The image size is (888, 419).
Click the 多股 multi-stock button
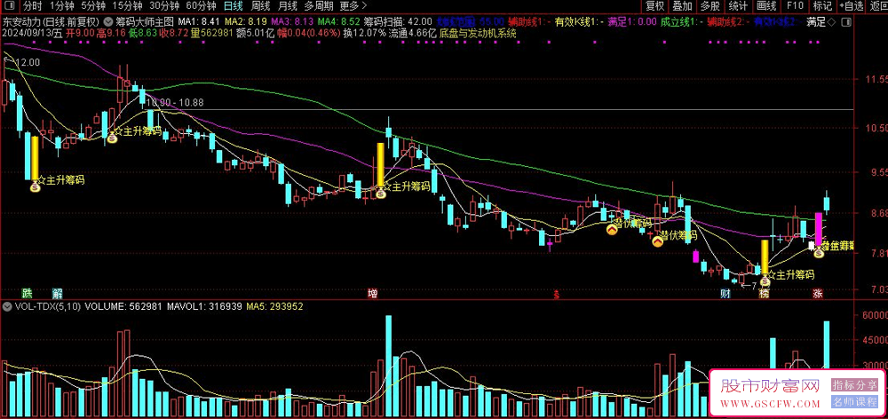(x=710, y=6)
